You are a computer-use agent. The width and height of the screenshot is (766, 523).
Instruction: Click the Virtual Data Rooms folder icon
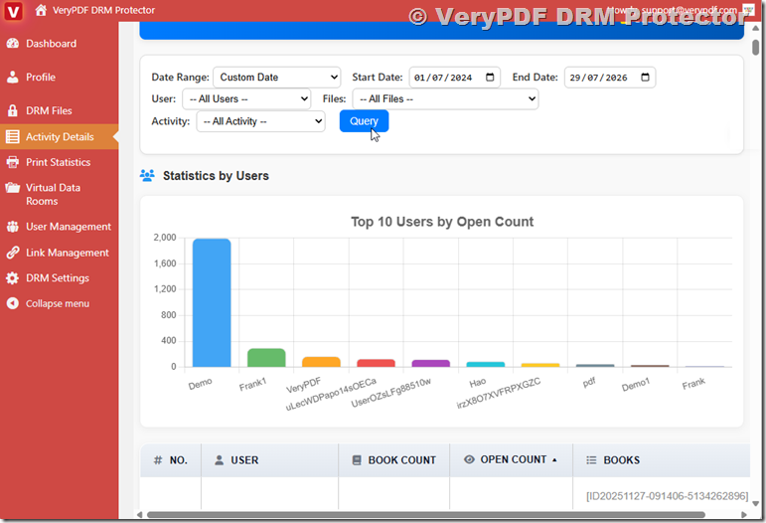point(13,188)
